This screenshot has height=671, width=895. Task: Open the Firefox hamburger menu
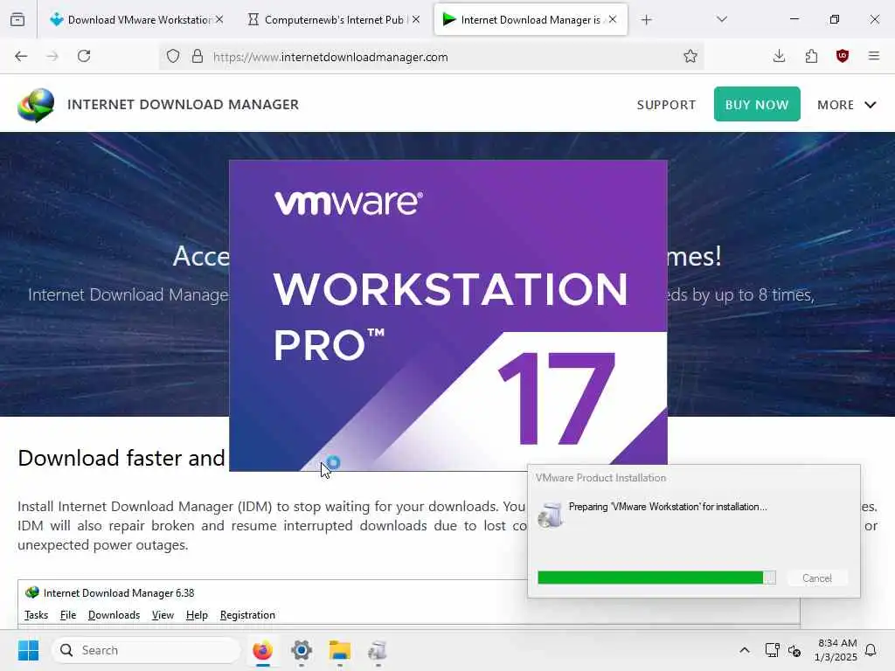click(874, 56)
